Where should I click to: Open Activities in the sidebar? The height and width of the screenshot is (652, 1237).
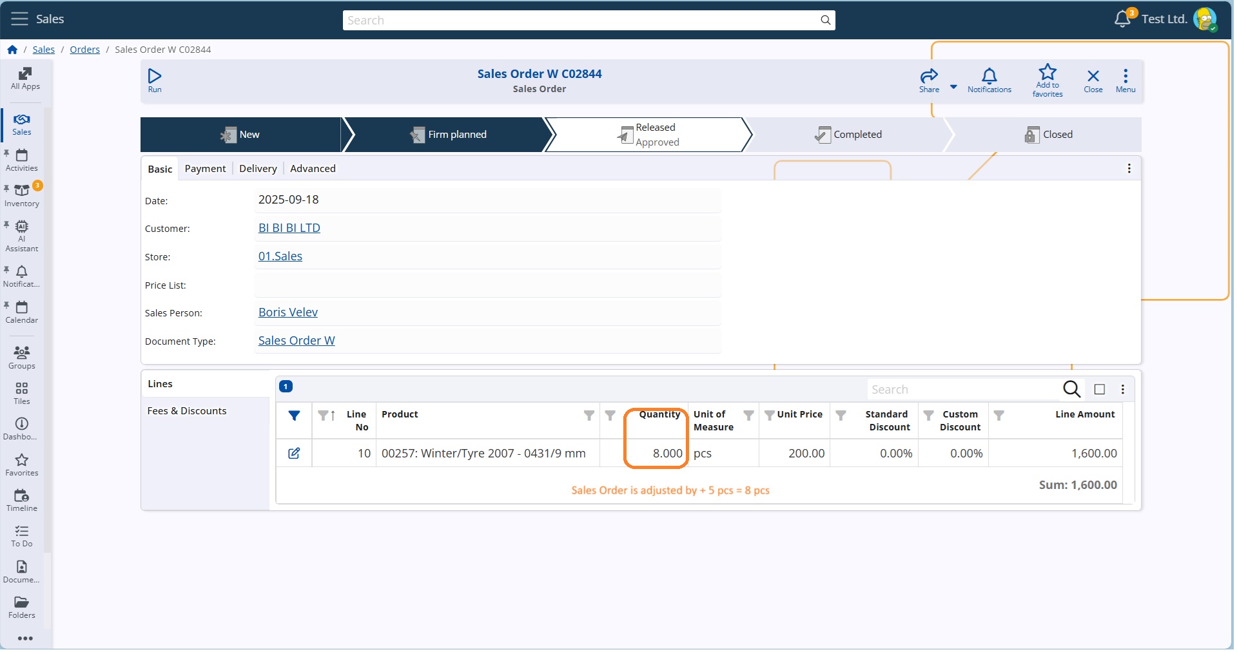point(22,161)
